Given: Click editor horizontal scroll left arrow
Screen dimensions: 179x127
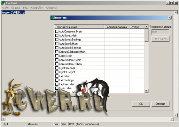Looking at the screenshot, I should click(x=3, y=119).
